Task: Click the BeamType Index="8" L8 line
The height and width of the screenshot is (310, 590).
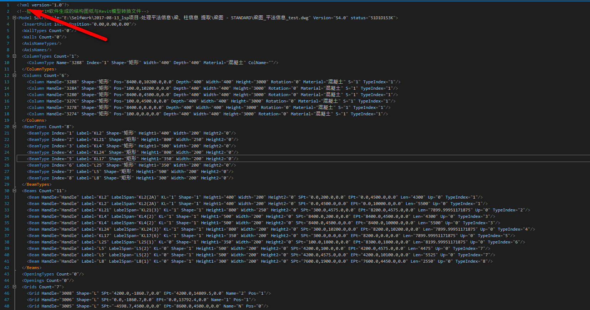Action: click(130, 178)
